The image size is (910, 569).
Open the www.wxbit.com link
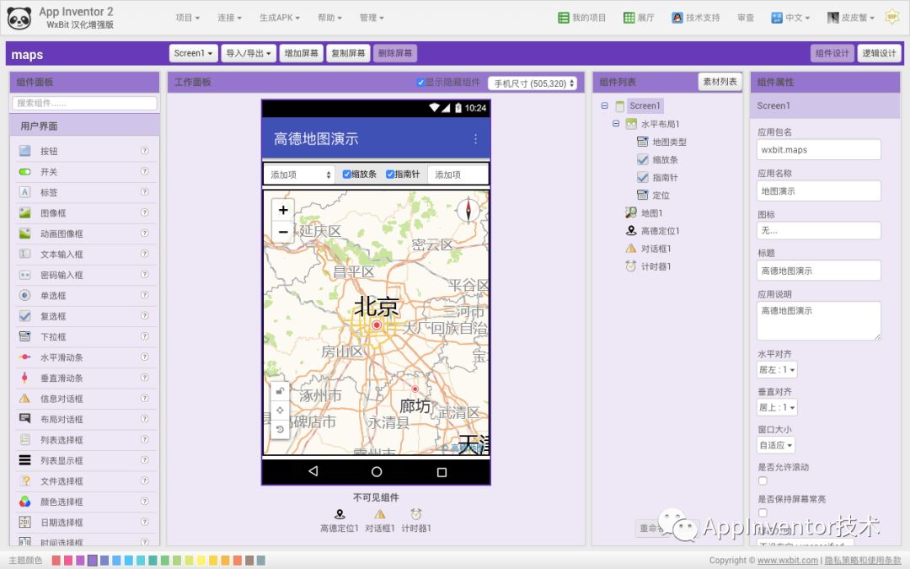click(x=788, y=561)
